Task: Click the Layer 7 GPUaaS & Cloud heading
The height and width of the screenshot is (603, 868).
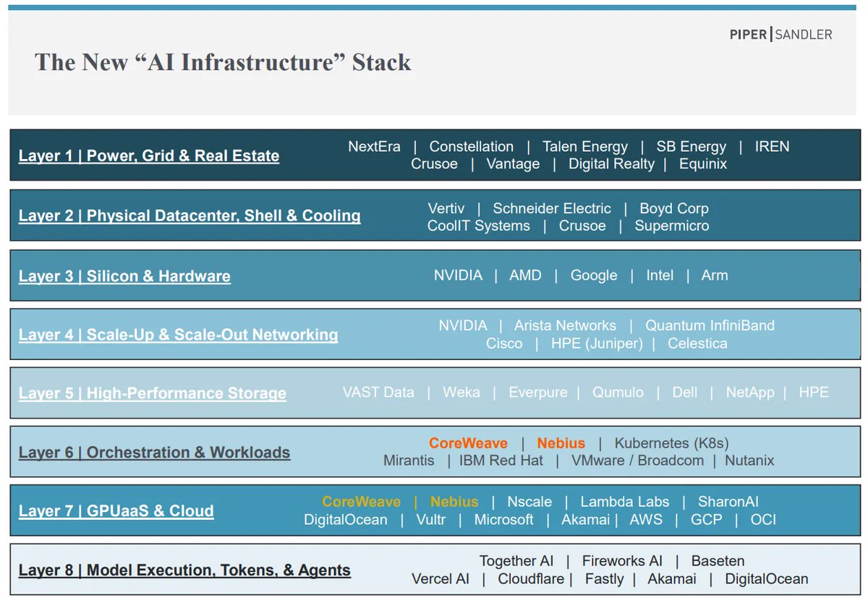Action: point(116,511)
